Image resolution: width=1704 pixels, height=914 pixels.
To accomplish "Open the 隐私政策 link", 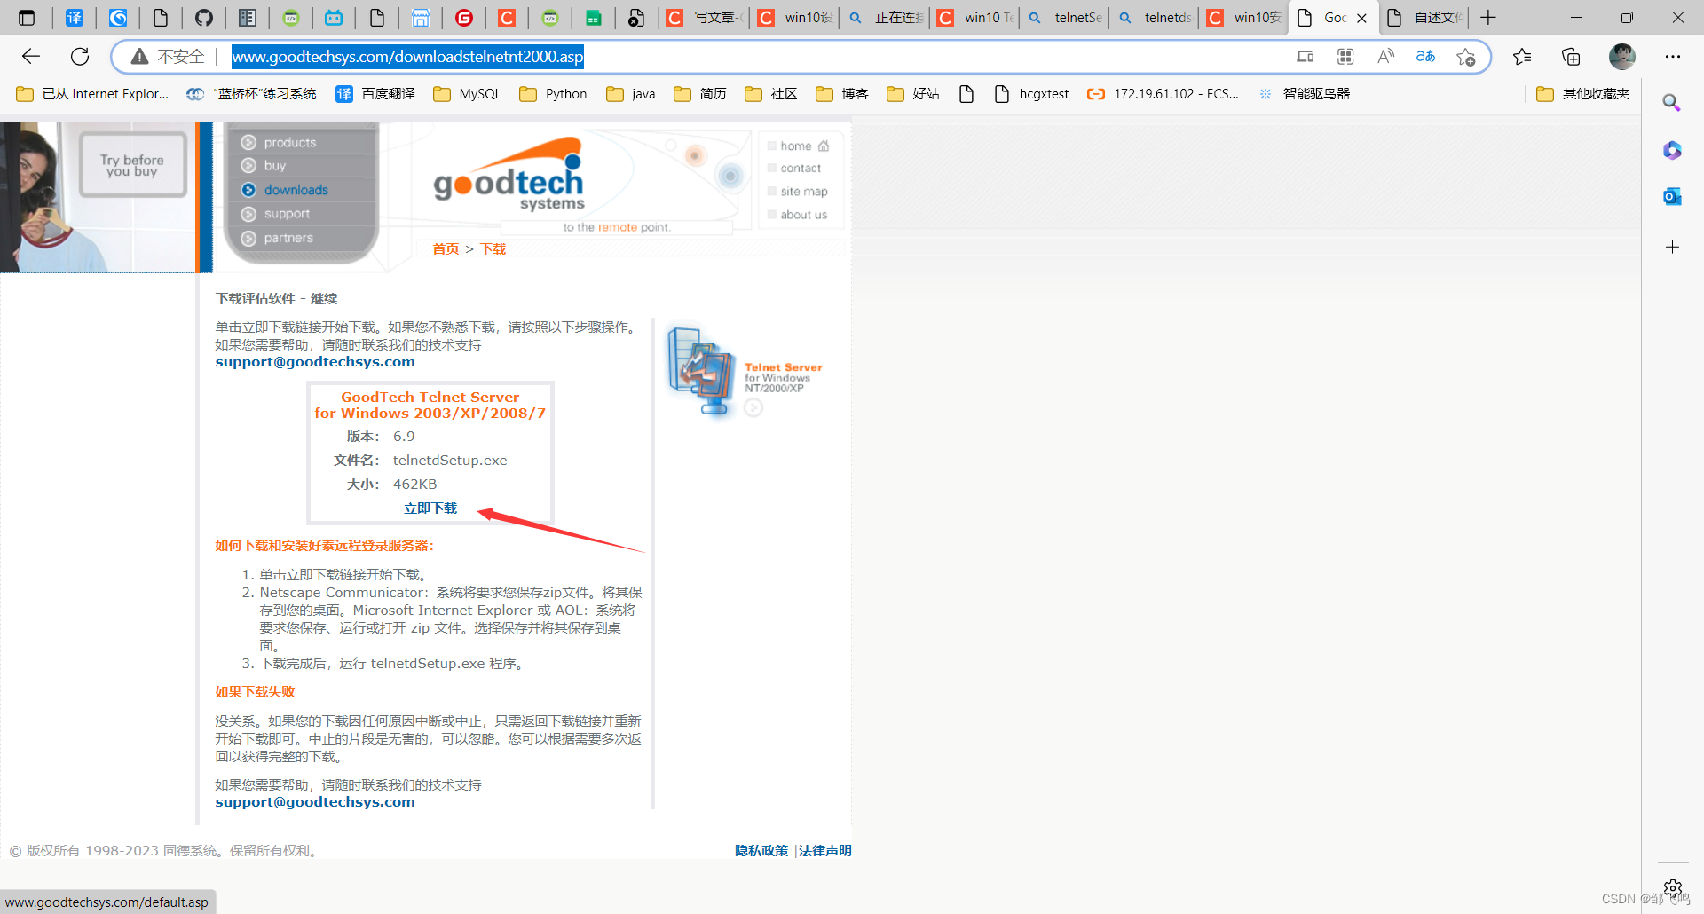I will click(761, 850).
